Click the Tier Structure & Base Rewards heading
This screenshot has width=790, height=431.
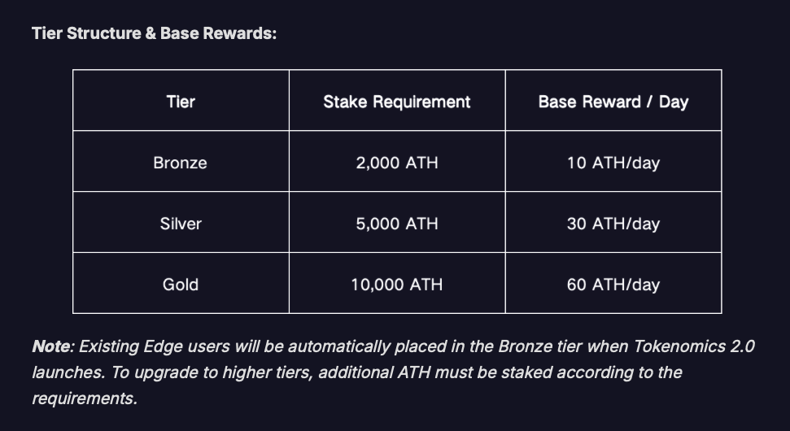click(154, 33)
